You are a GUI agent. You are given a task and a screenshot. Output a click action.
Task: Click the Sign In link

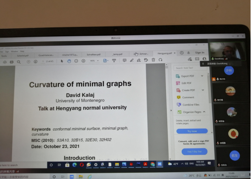[200, 52]
